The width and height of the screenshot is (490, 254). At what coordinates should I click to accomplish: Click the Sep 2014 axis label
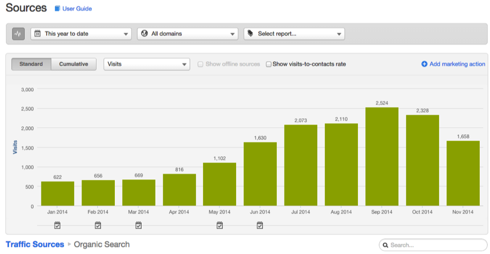coord(382,212)
